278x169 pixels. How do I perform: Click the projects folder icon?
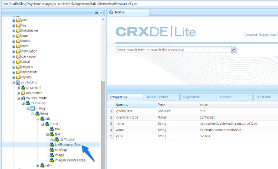tap(18, 67)
